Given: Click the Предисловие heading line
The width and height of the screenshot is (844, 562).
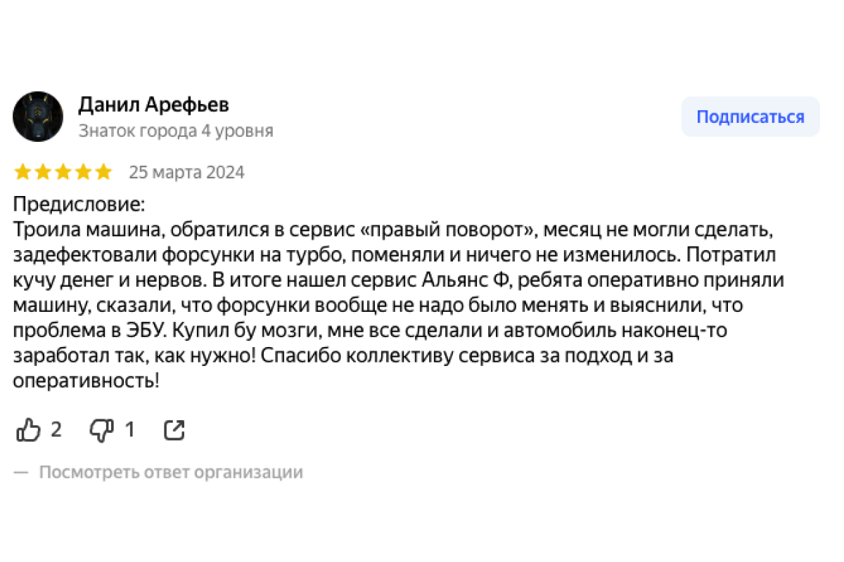Looking at the screenshot, I should (x=79, y=205).
